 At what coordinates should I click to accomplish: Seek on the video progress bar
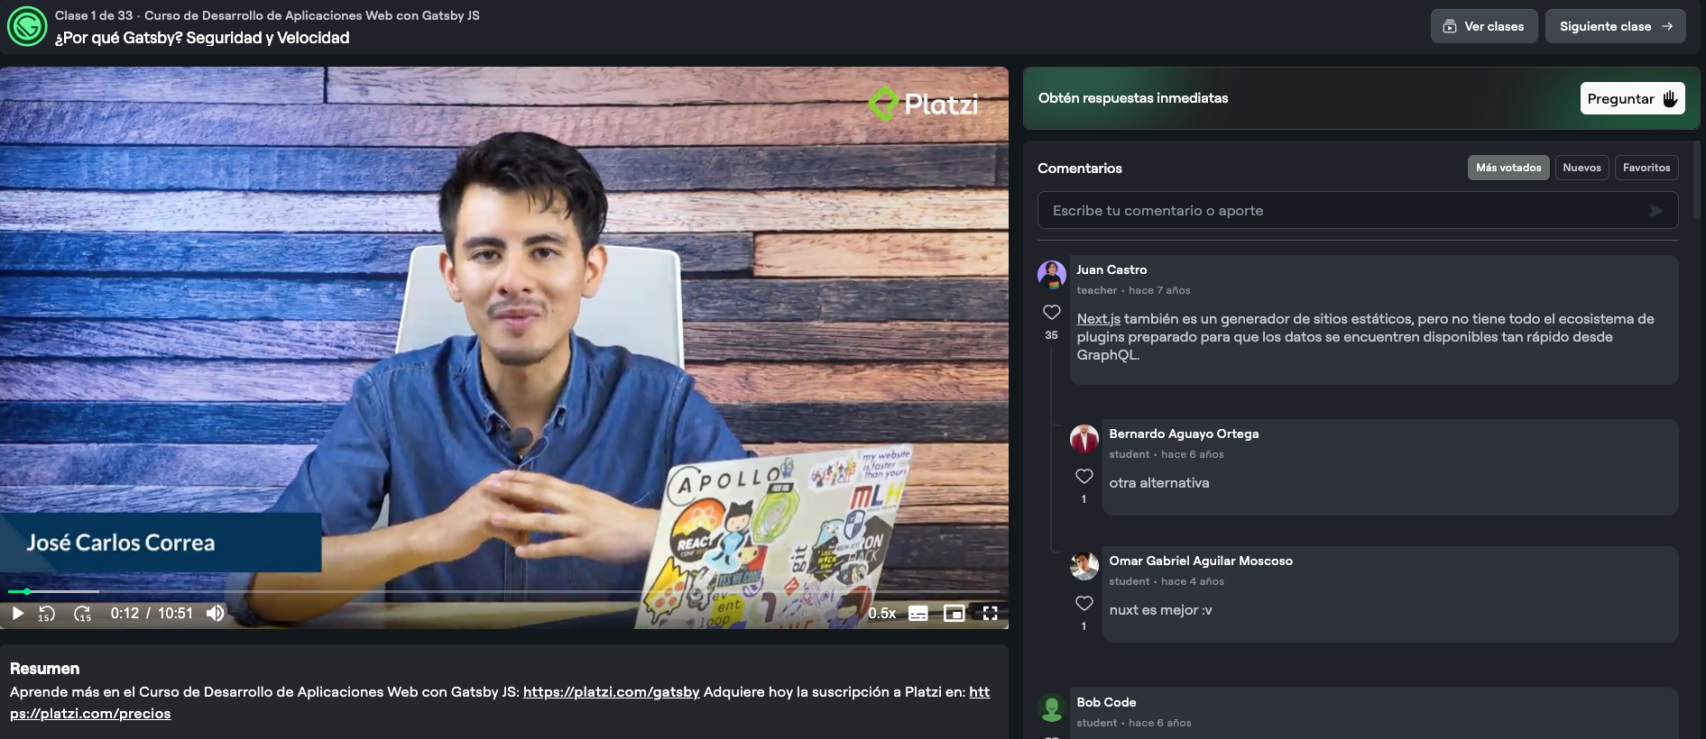(503, 591)
